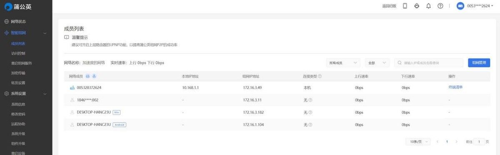Open the 所有成员 dropdown
This screenshot has width=500, height=155.
click(343, 63)
